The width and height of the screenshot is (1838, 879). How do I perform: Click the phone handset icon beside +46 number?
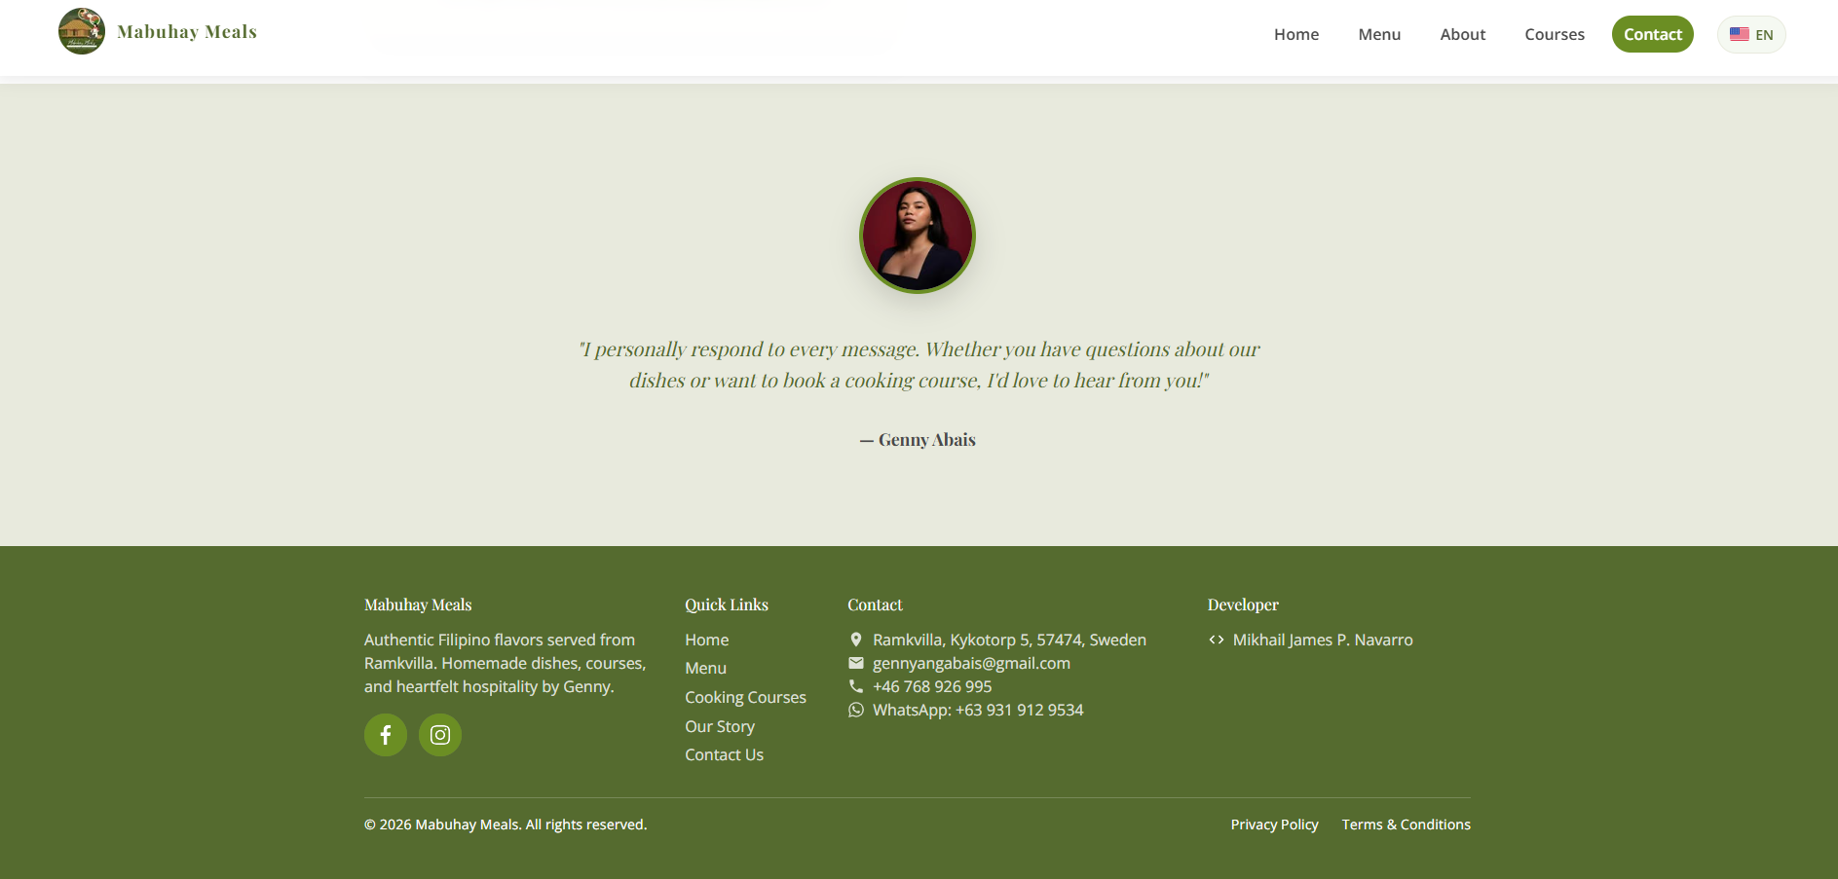pyautogui.click(x=856, y=686)
